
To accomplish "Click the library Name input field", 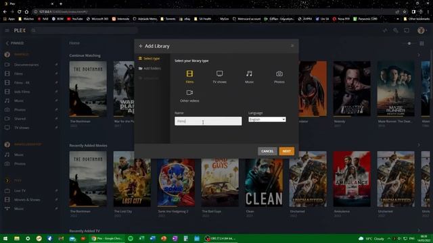I will (208, 121).
